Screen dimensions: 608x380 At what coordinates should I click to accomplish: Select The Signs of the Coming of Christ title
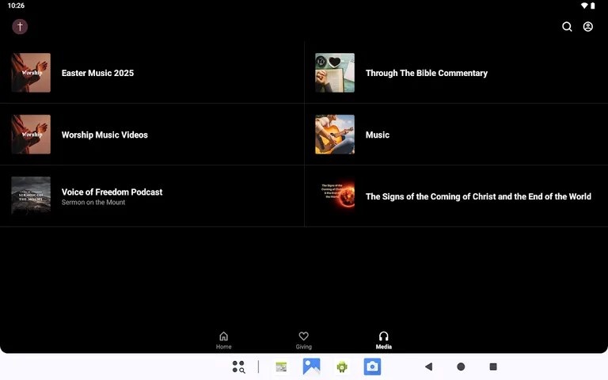coord(478,196)
